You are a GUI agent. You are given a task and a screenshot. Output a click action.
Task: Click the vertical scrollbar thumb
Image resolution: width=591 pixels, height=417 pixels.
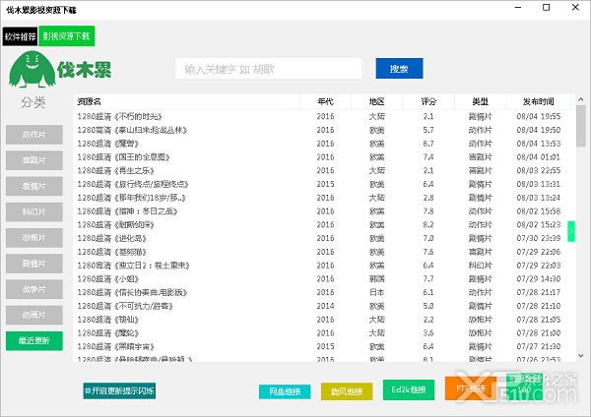581,126
